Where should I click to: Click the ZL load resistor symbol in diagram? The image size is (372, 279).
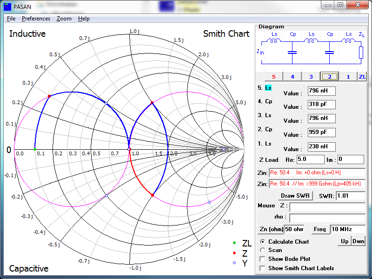[x=361, y=53]
